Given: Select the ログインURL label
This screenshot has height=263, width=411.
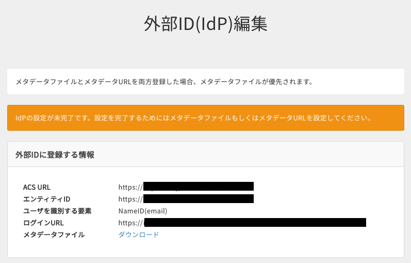Looking at the screenshot, I should click(x=43, y=223).
